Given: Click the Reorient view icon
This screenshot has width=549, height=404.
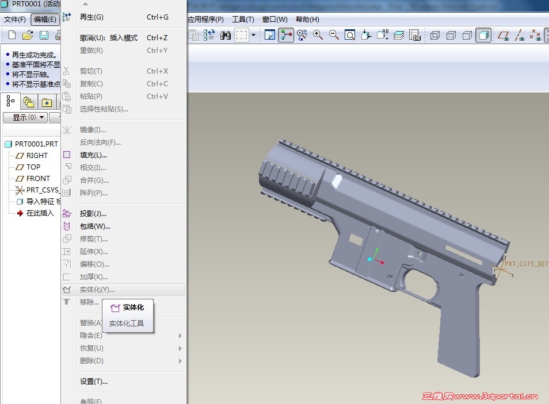Looking at the screenshot, I should pos(366,35).
